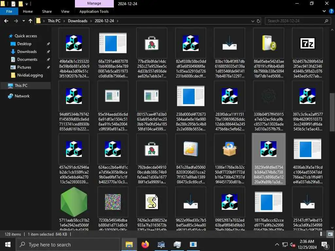The height and width of the screenshot is (251, 335).
Task: Open the MFC icon file 49bfa0b1c355320
Action: [x=74, y=53]
